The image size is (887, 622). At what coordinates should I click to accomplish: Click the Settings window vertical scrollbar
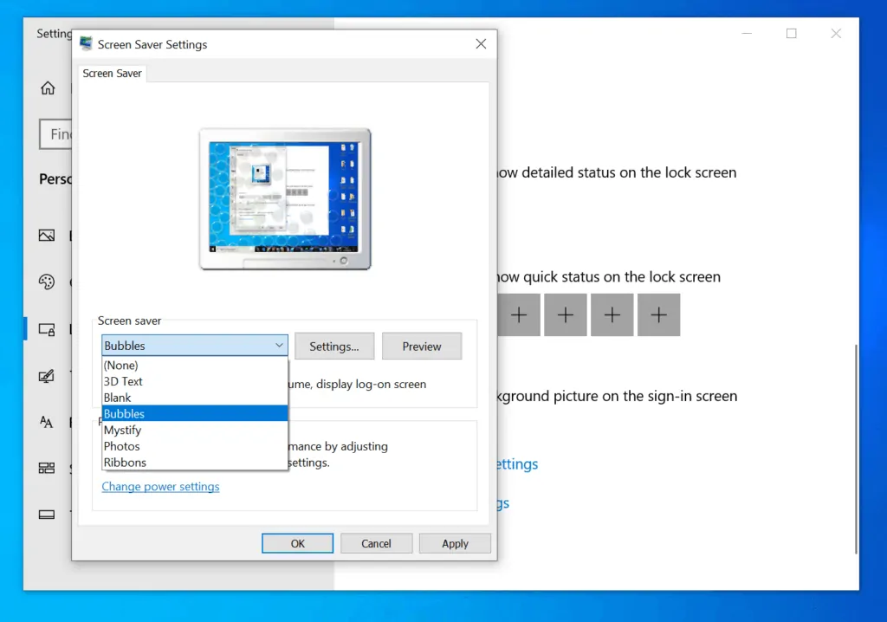coord(857,449)
